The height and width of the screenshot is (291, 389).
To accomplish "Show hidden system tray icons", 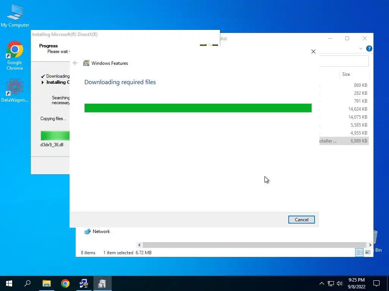I will tap(321, 283).
